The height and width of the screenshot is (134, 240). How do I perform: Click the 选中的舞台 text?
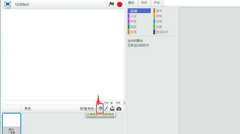(135, 41)
